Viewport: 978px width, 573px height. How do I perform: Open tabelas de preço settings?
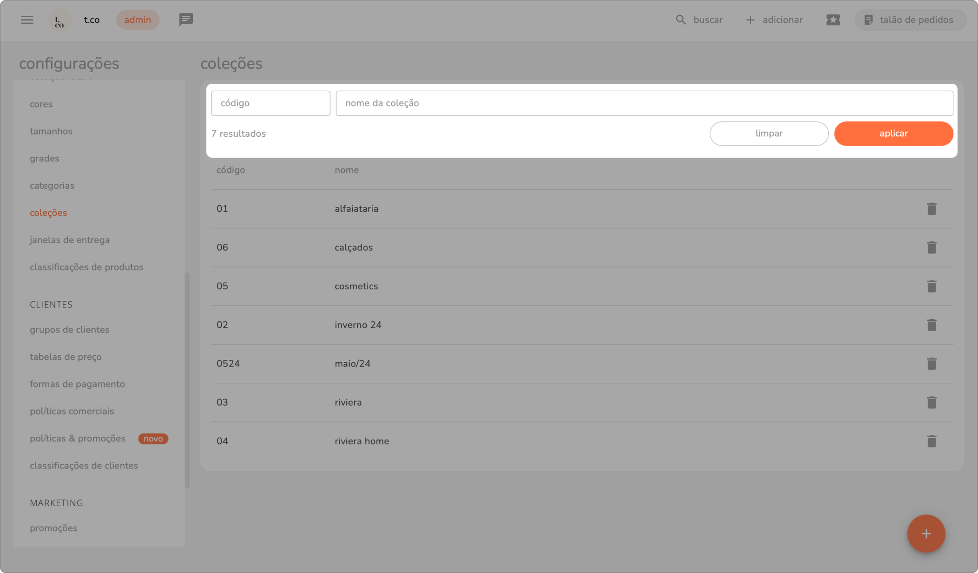(66, 357)
